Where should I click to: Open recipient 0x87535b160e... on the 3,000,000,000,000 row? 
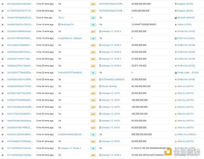pyautogui.click(x=112, y=11)
